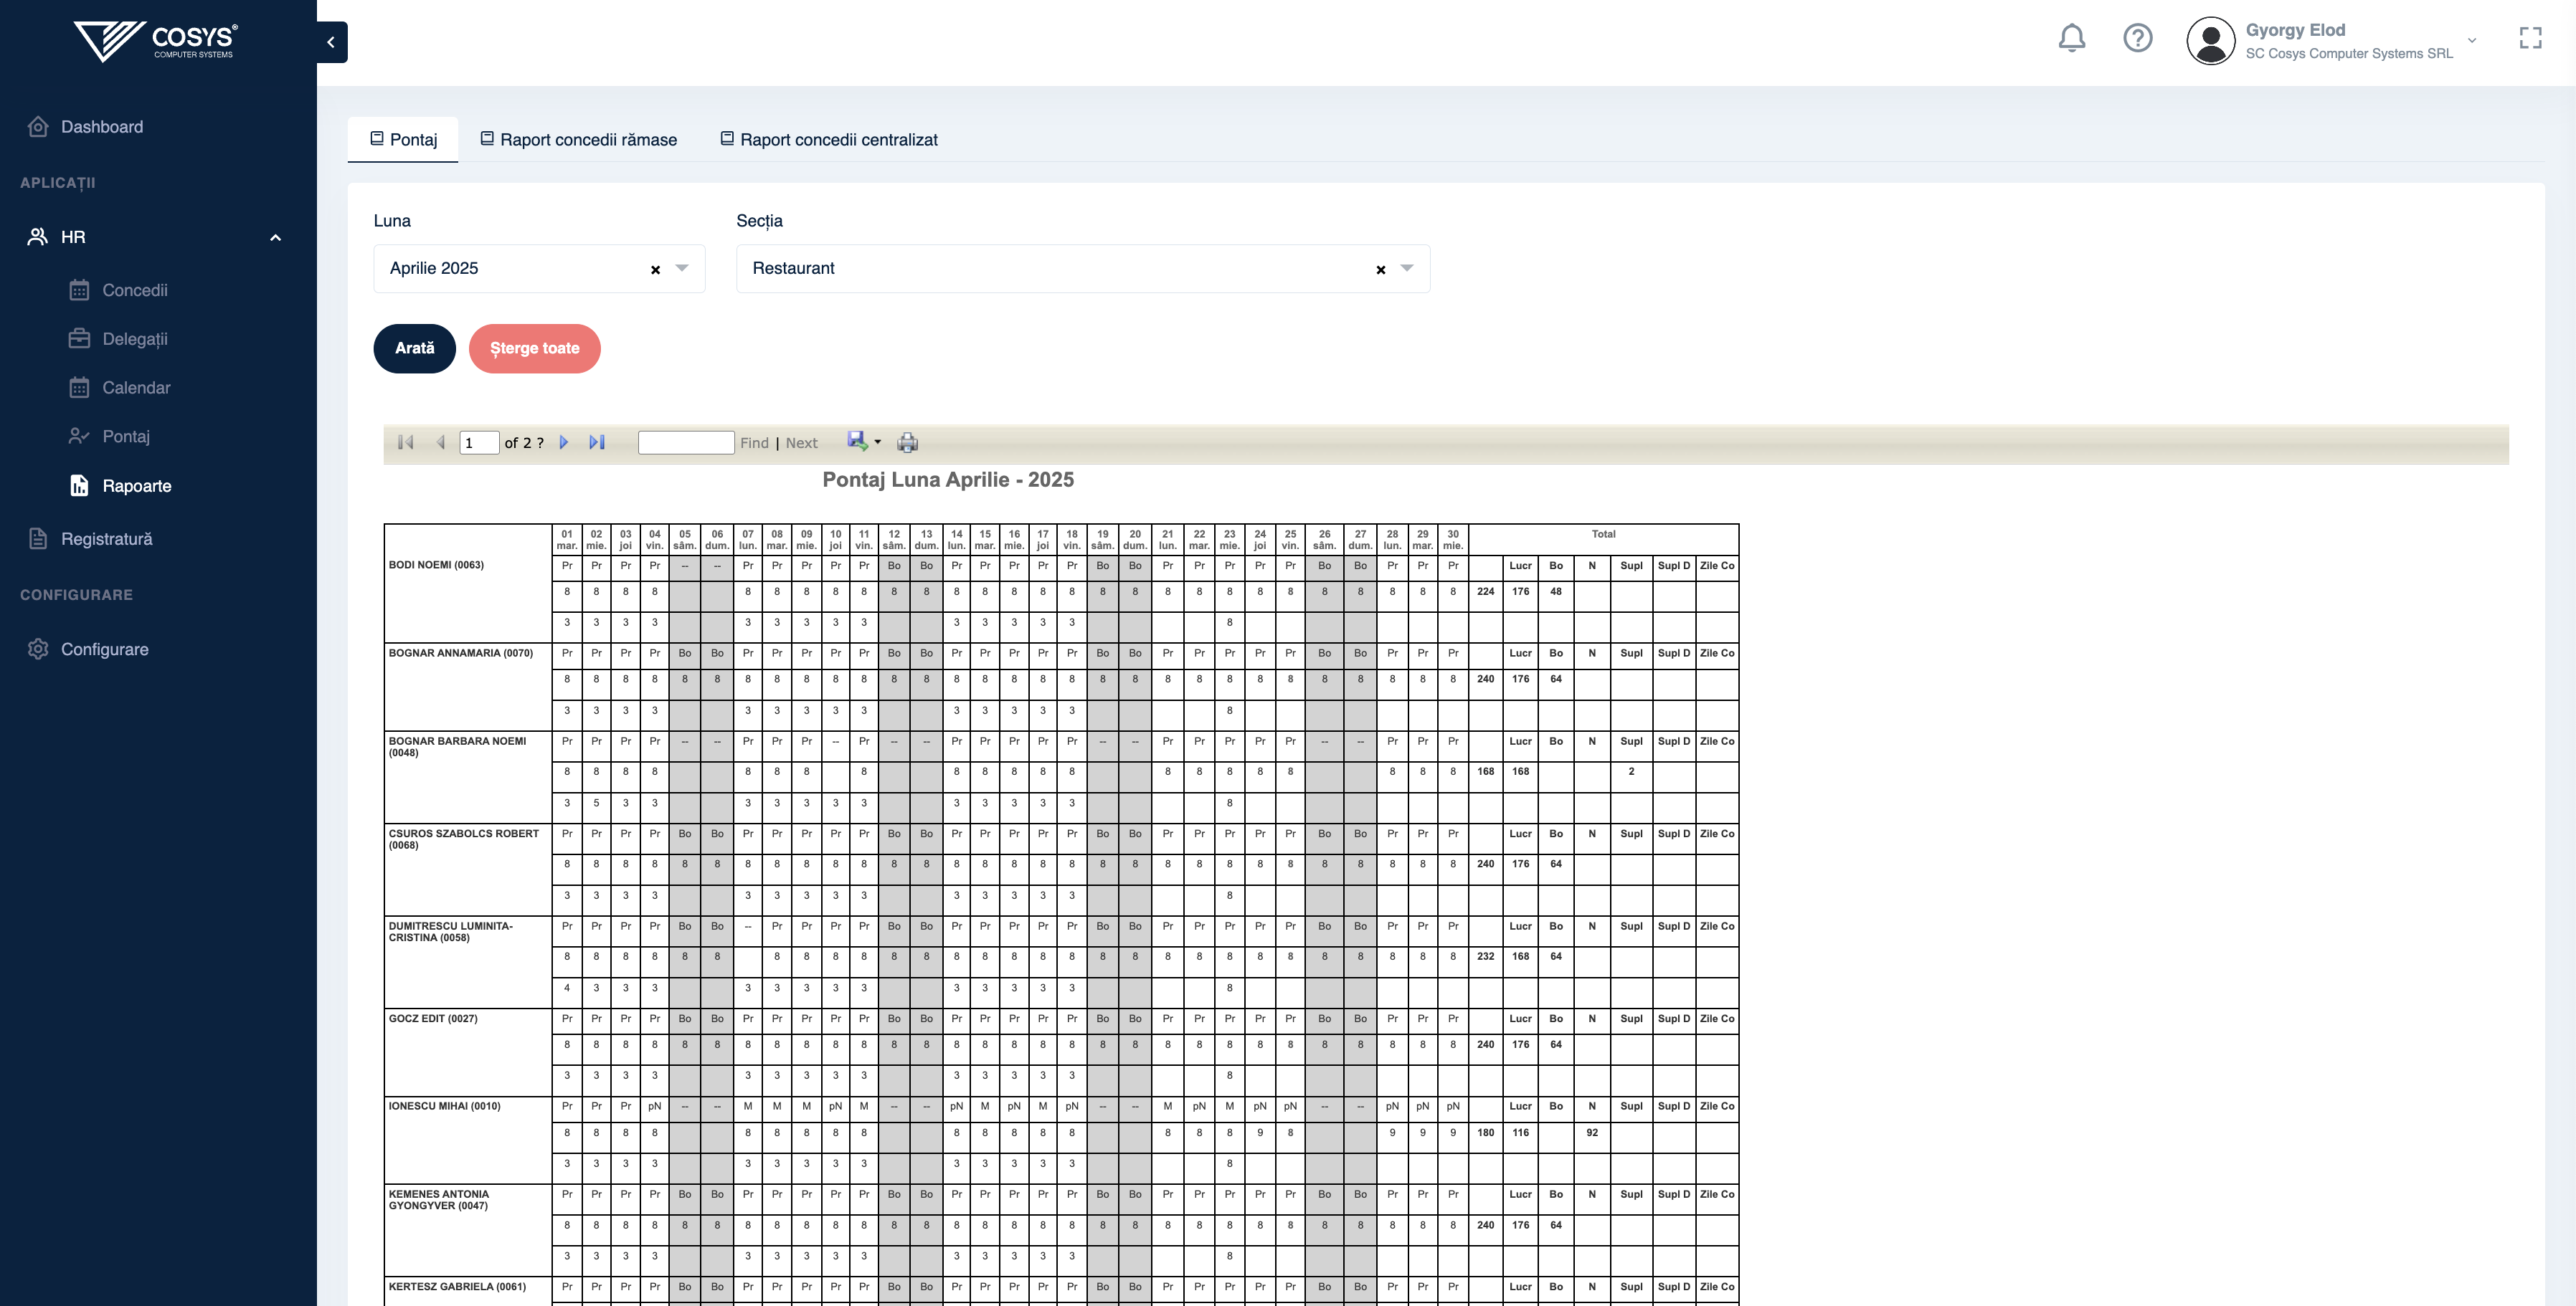The width and height of the screenshot is (2576, 1306).
Task: Click the notifications bell icon
Action: pos(2071,39)
